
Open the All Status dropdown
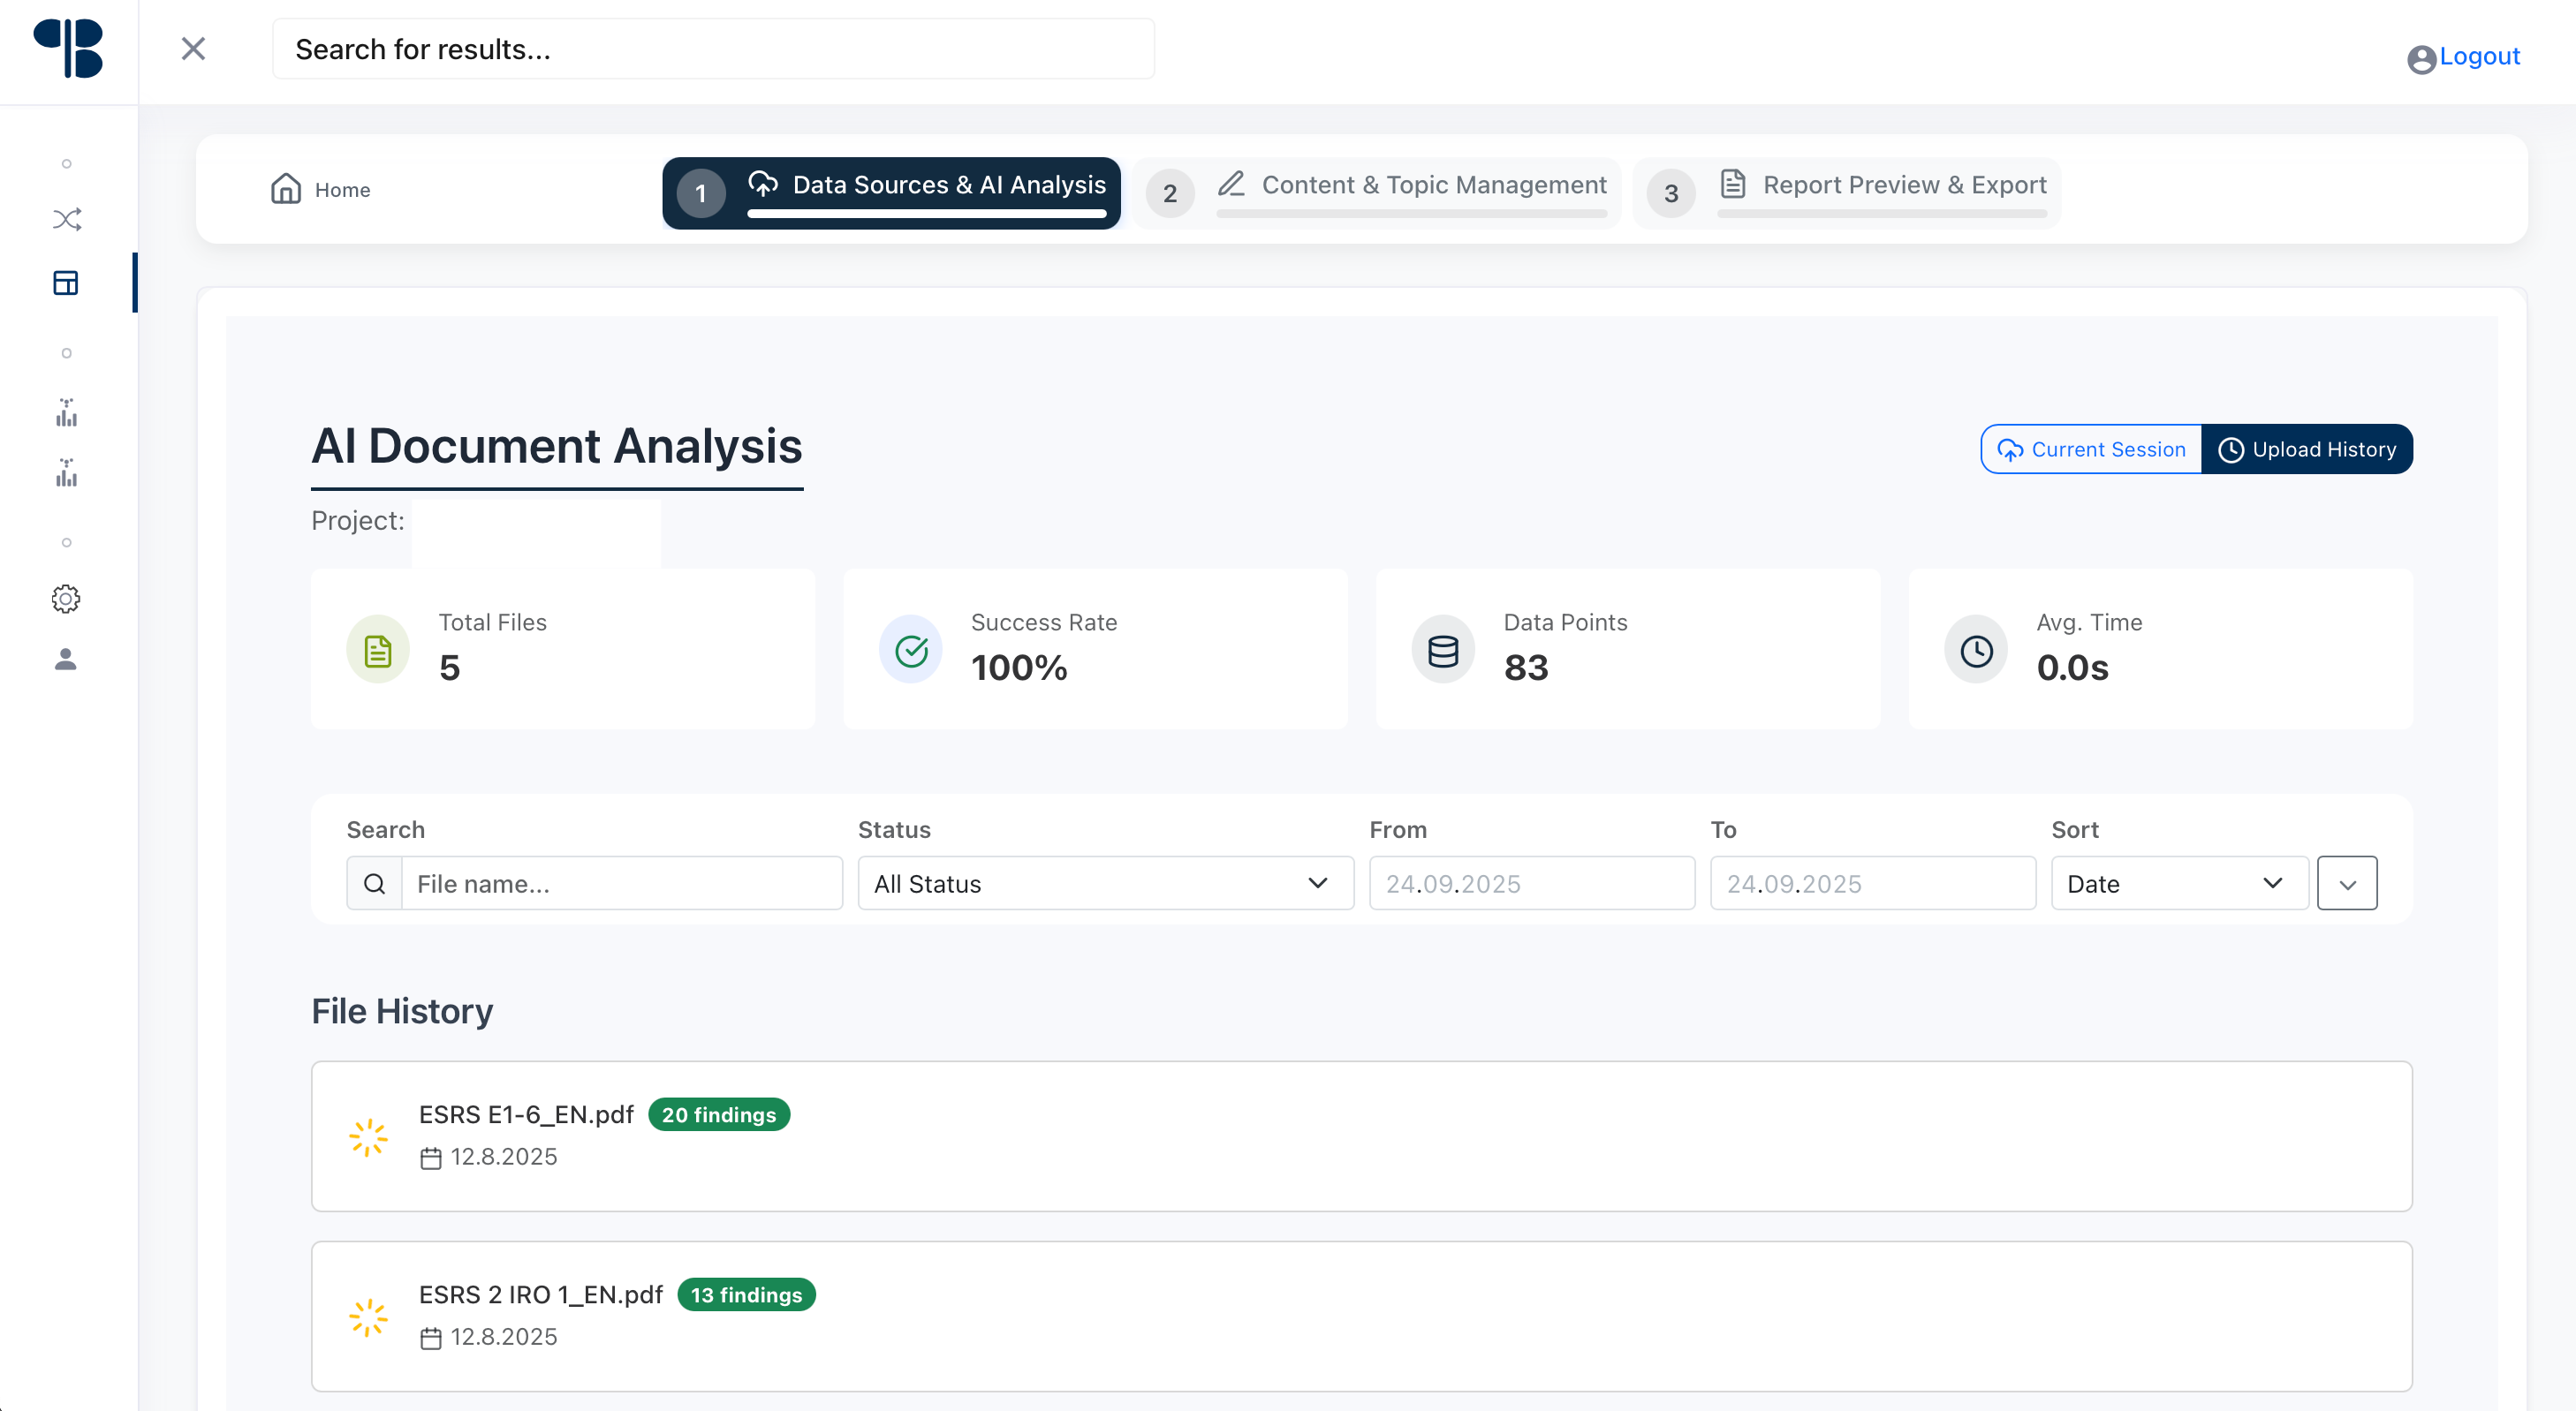1104,883
